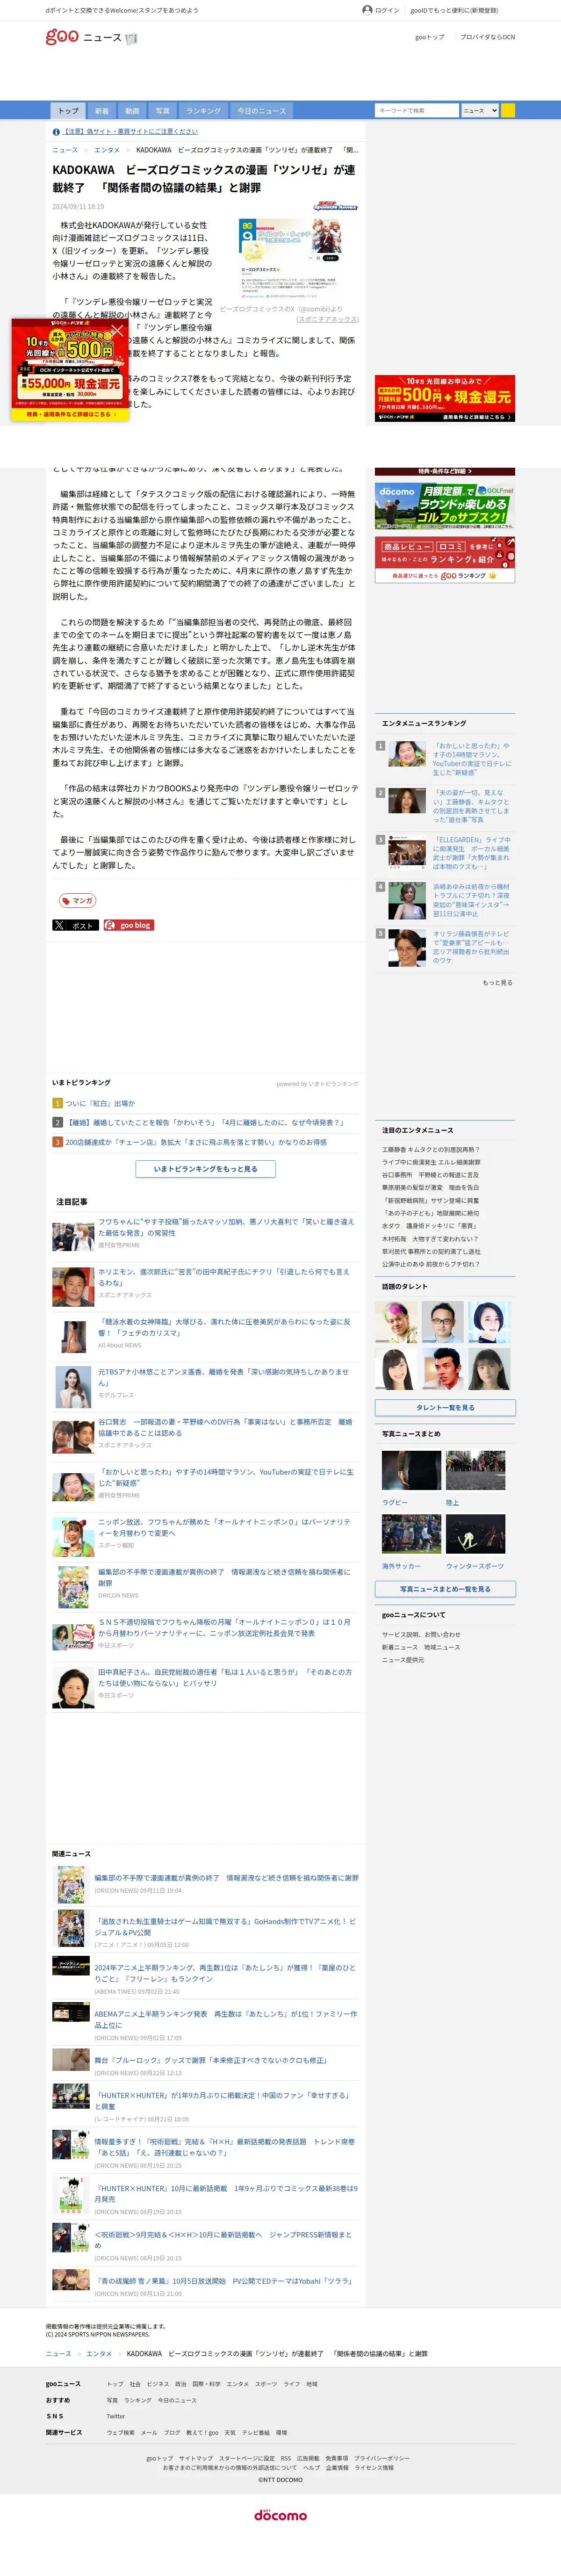Click the footer サイトマップ link

coord(195,2458)
